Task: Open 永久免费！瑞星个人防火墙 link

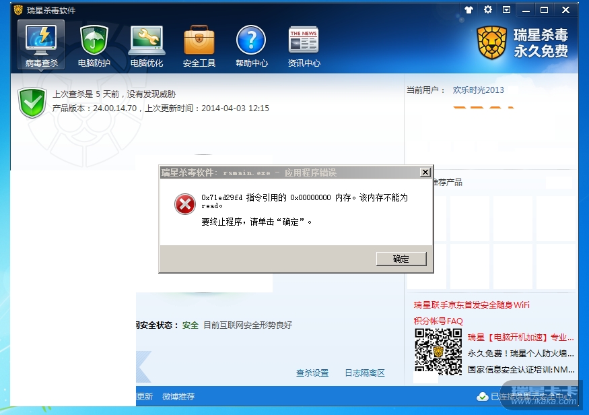Action: [x=520, y=354]
